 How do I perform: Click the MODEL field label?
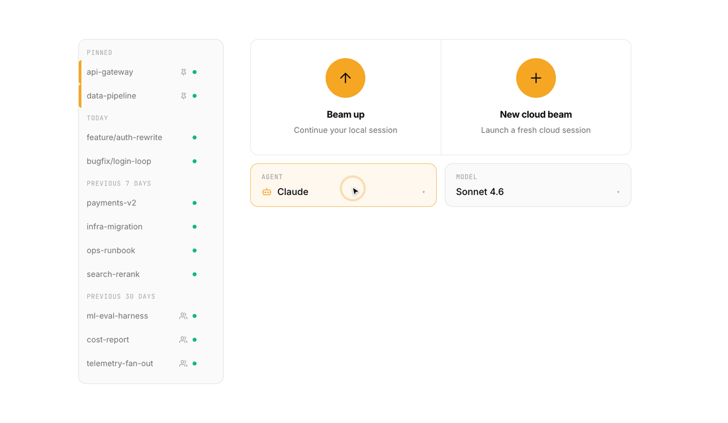[x=466, y=176]
